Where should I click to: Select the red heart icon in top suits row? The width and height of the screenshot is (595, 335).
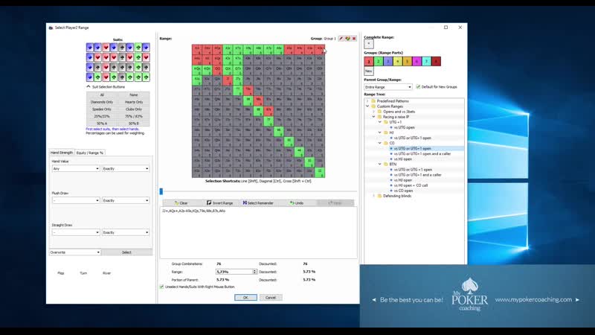[106, 48]
